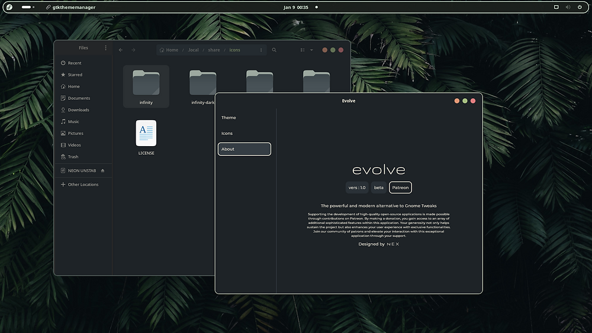Image resolution: width=592 pixels, height=333 pixels.
Task: Open the Patreon button in Evolve
Action: [400, 187]
